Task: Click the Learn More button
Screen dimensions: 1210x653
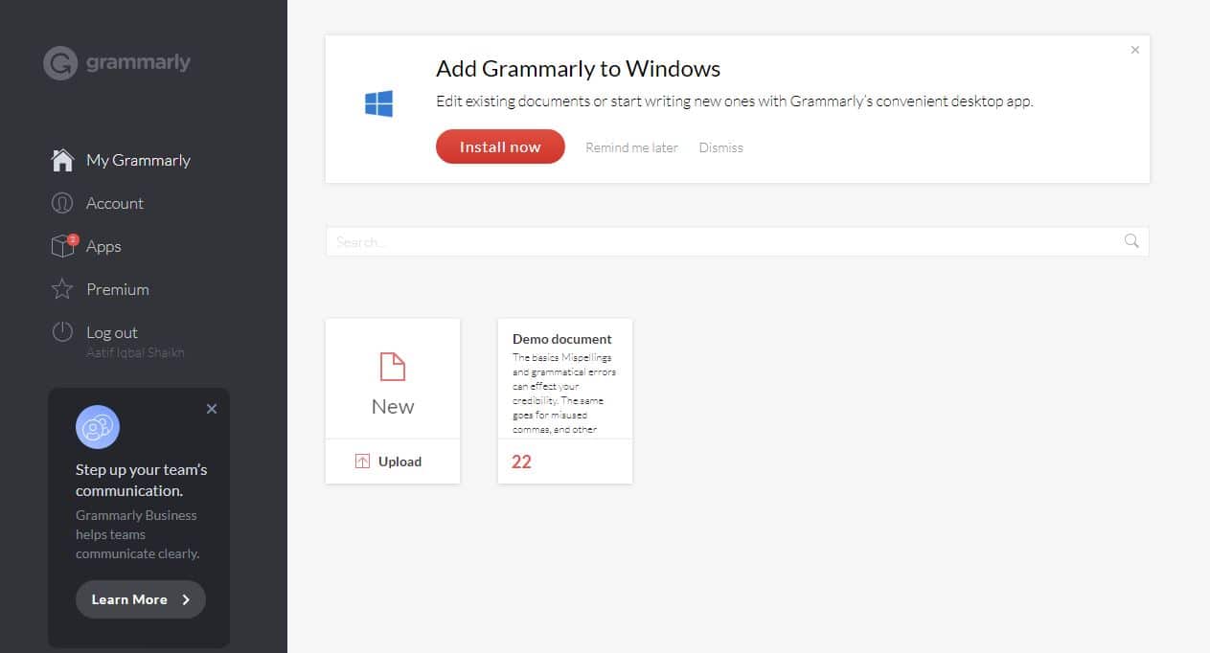Action: pos(141,599)
